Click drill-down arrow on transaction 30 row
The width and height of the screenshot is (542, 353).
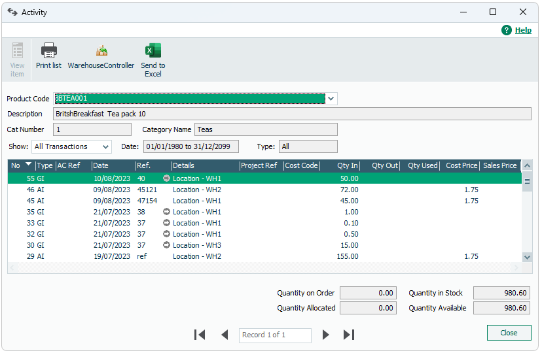(166, 245)
